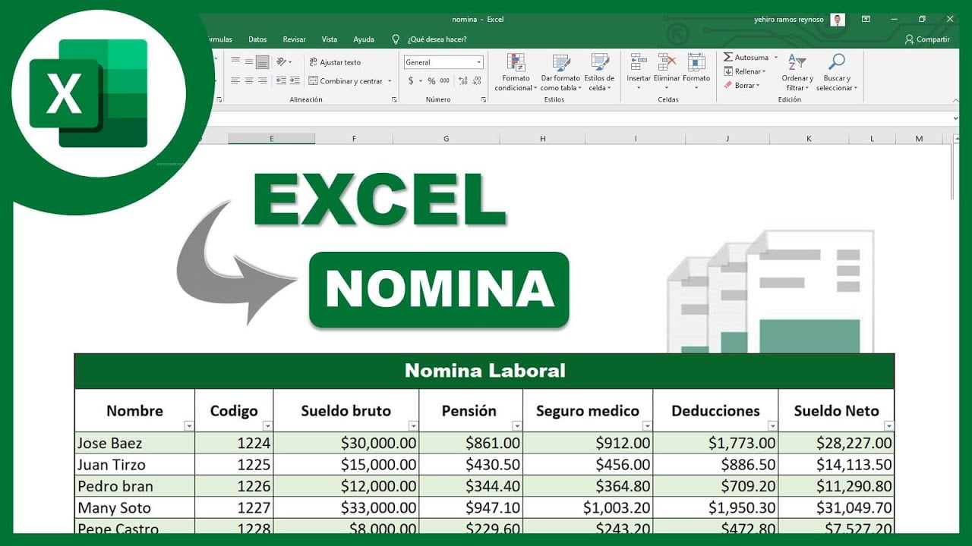The width and height of the screenshot is (972, 546).
Task: Select column K header
Action: [x=809, y=139]
